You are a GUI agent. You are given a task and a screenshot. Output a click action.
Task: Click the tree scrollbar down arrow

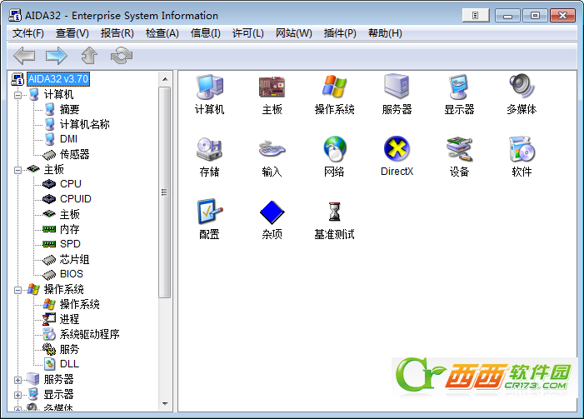(x=165, y=404)
